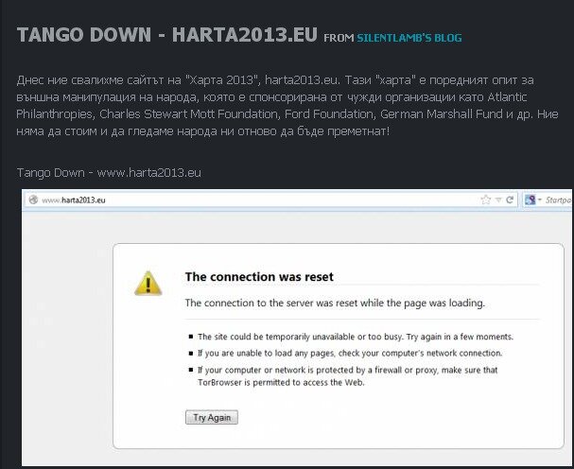The image size is (574, 469).
Task: Click the paragraph starting 'Днес ние свалихме'
Action: pyautogui.click(x=287, y=106)
